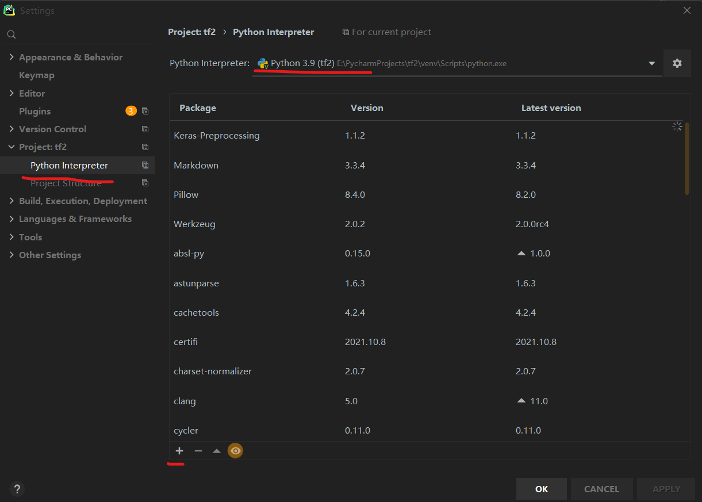Click the PyCharm logo in title bar
Image resolution: width=702 pixels, height=502 pixels.
(x=9, y=10)
